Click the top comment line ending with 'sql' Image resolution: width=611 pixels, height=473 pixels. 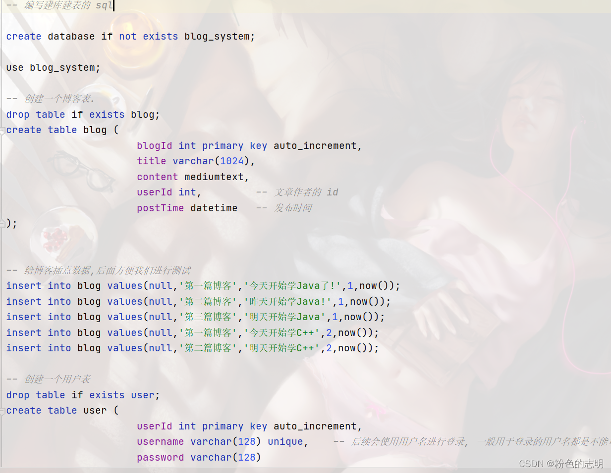(x=59, y=5)
